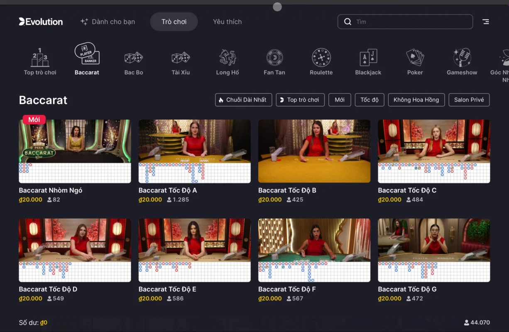509x332 pixels.
Task: Open the Tài Xỉu dice category
Action: pos(181,58)
